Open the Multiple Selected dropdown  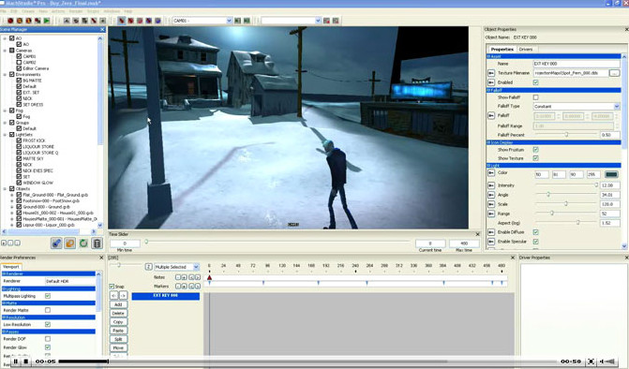pyautogui.click(x=196, y=267)
